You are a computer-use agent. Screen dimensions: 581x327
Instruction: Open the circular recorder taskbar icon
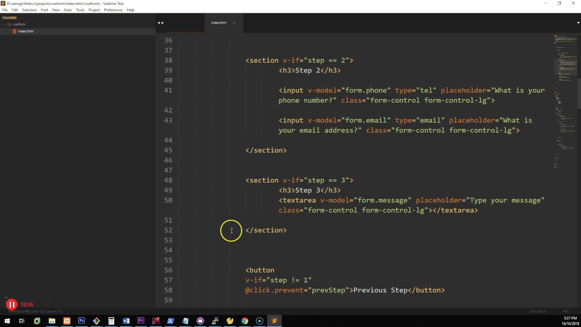pos(260,321)
